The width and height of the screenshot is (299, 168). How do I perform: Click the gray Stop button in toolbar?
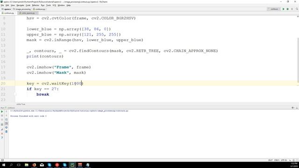[x=292, y=9]
